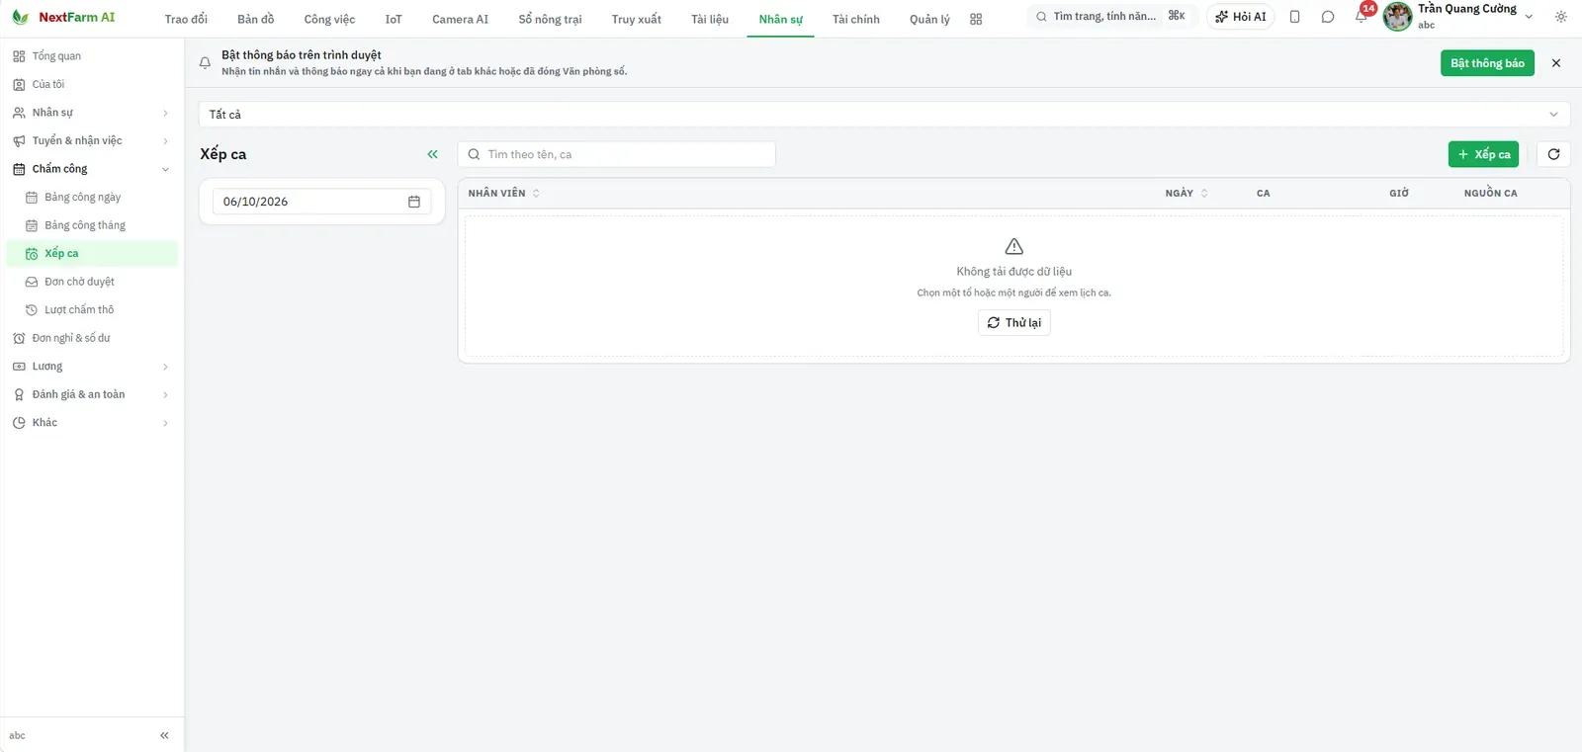Click the green Xếp ca add button
The image size is (1582, 752).
coord(1483,154)
